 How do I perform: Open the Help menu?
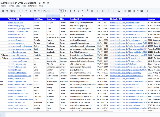pos(41,6)
